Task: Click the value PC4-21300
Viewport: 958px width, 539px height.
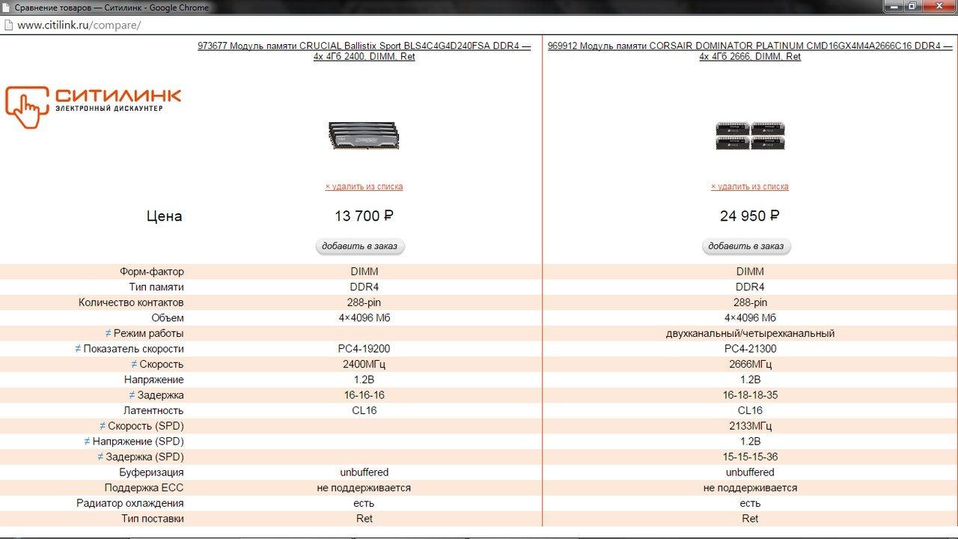Action: [x=750, y=349]
